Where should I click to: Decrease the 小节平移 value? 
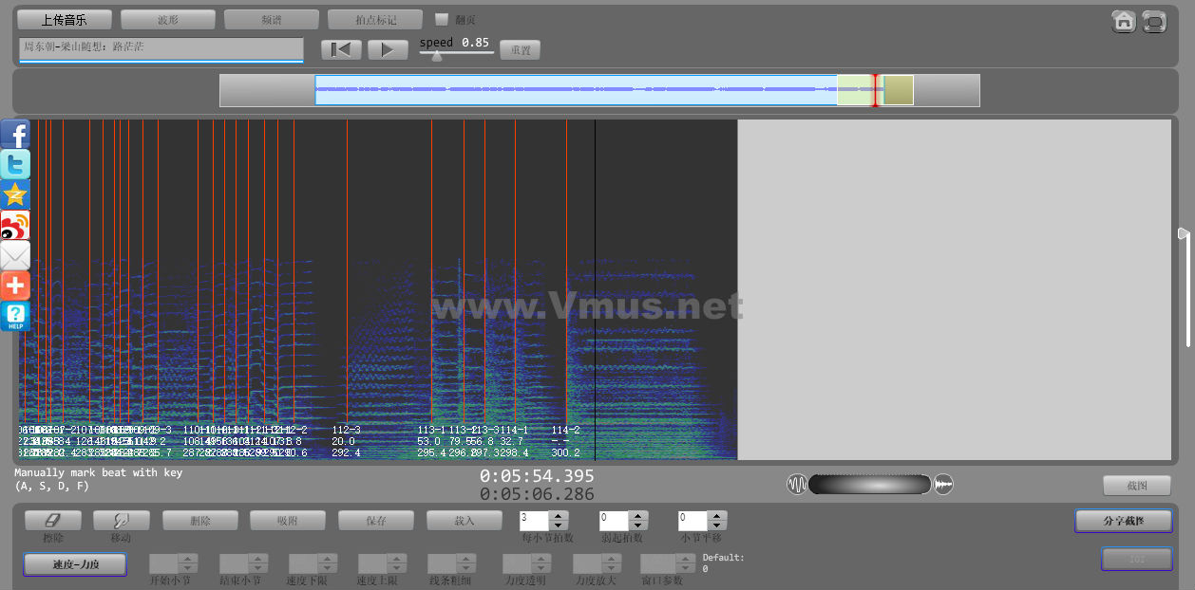click(x=718, y=525)
